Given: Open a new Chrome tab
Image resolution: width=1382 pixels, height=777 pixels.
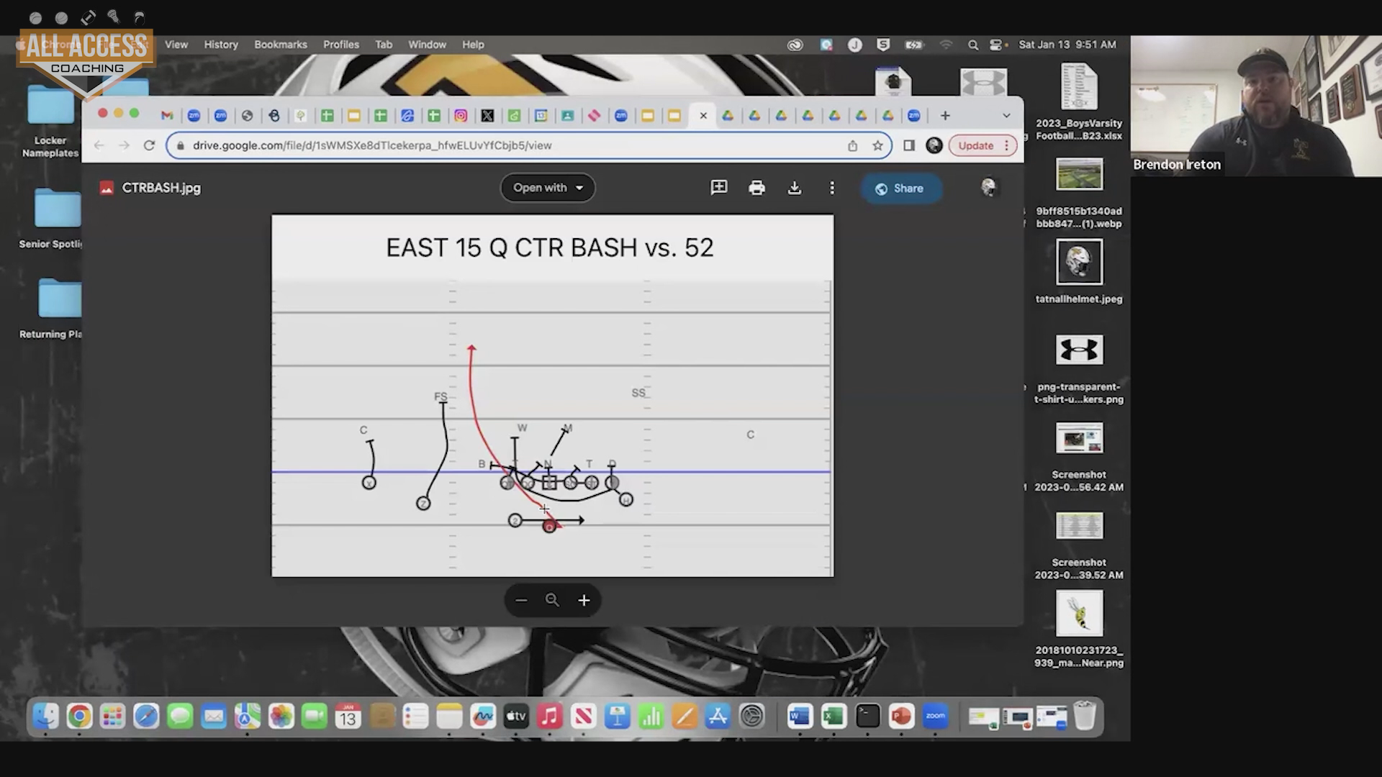Looking at the screenshot, I should click(945, 116).
